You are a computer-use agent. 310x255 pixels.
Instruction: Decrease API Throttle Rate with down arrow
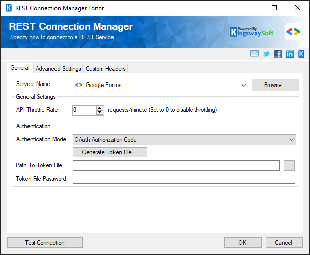[x=100, y=112]
